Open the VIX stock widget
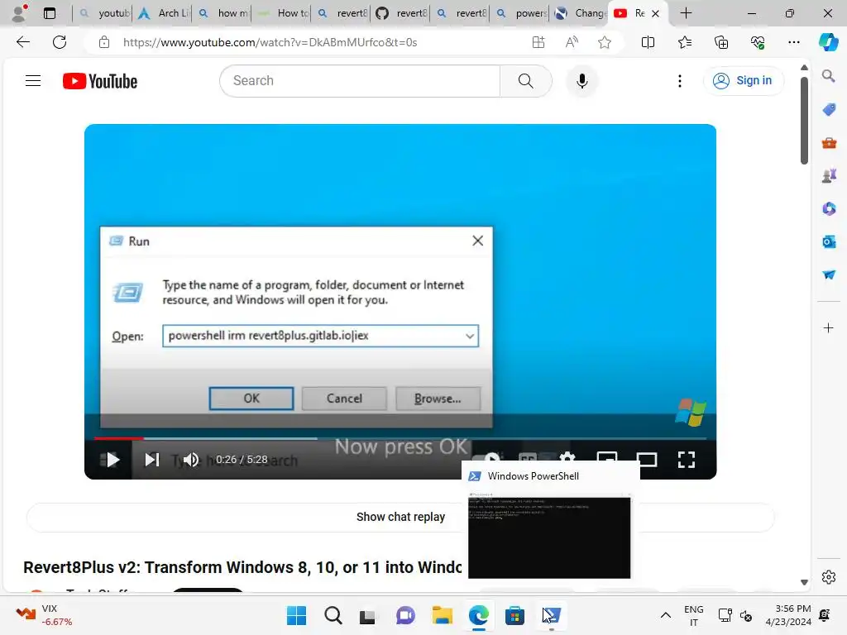The height and width of the screenshot is (635, 847). (45, 615)
